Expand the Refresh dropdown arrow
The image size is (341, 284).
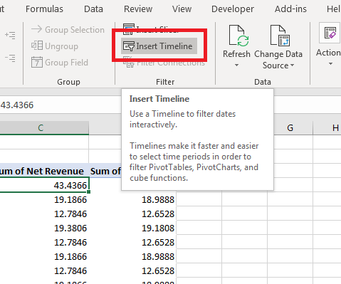236,65
